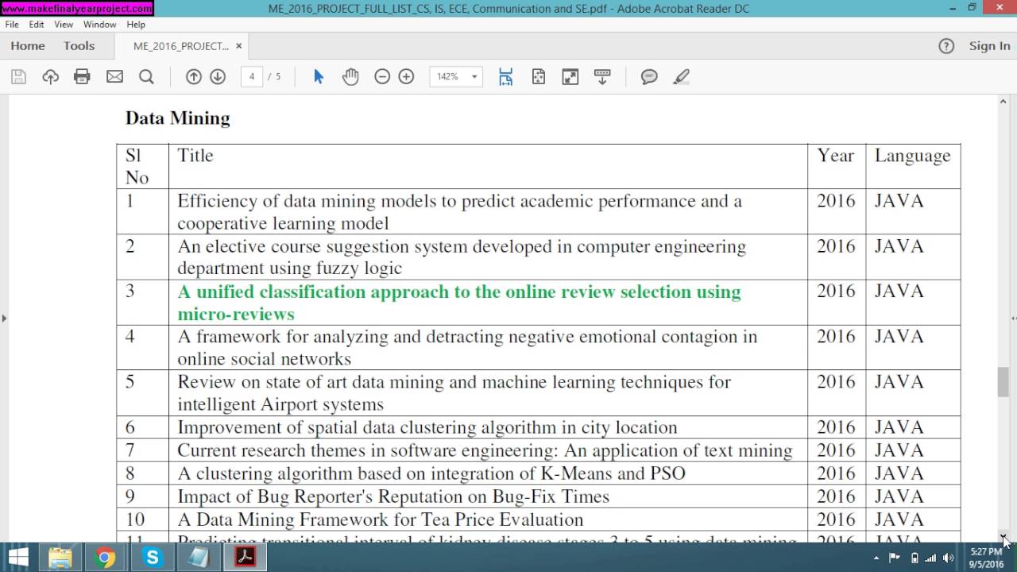This screenshot has width=1017, height=572.
Task: Click the spatial data clustering title
Action: [x=427, y=427]
